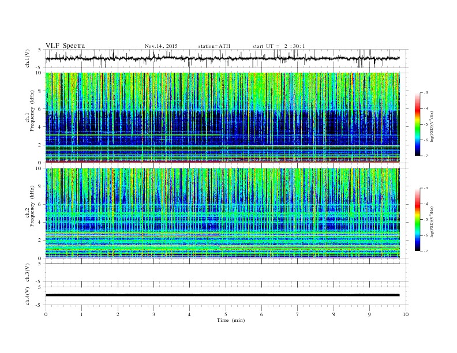
Task: Click the "ch.4(V)" axis label
Action: (28, 296)
